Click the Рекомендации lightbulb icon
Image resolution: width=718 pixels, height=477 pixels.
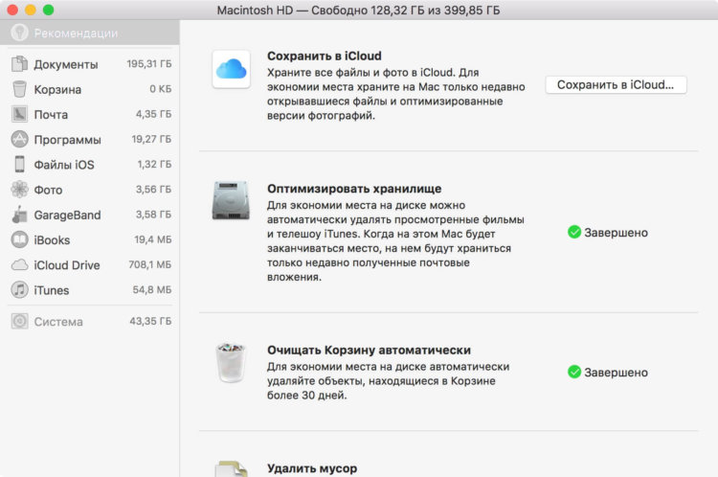[x=20, y=33]
